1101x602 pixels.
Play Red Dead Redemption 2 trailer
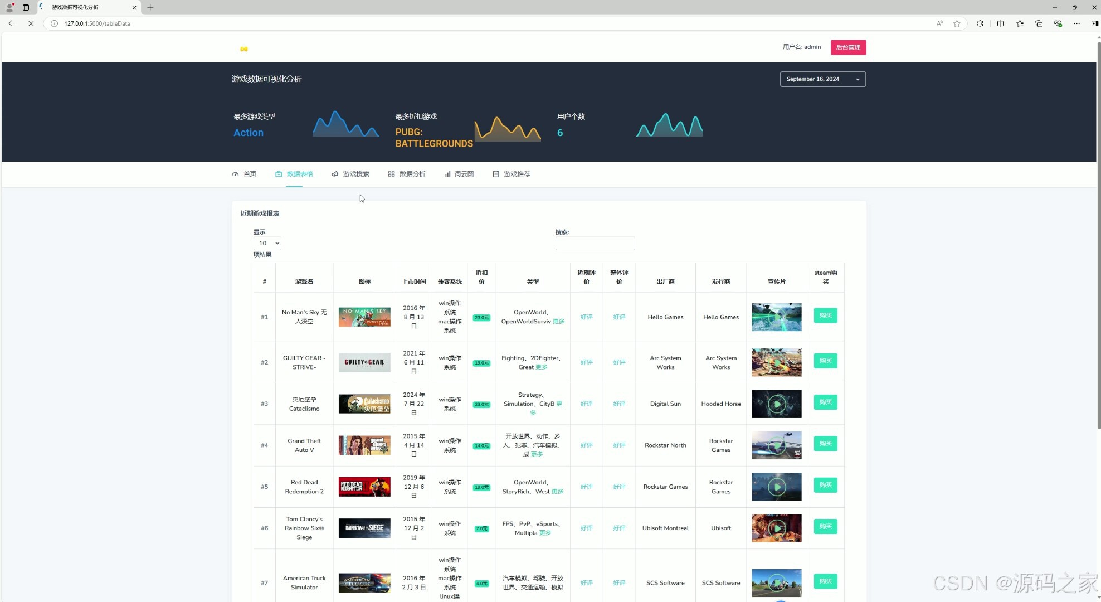(x=776, y=487)
